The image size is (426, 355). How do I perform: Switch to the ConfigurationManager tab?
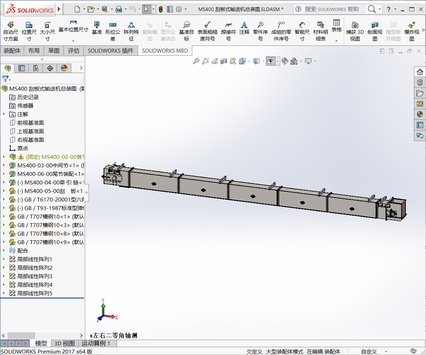35,68
